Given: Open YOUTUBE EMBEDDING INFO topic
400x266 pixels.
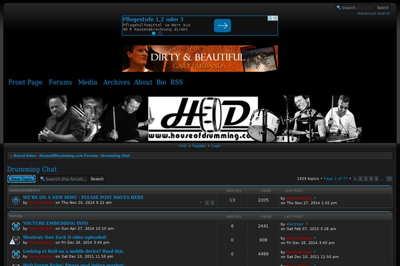Looking at the screenshot, I should 55,223.
